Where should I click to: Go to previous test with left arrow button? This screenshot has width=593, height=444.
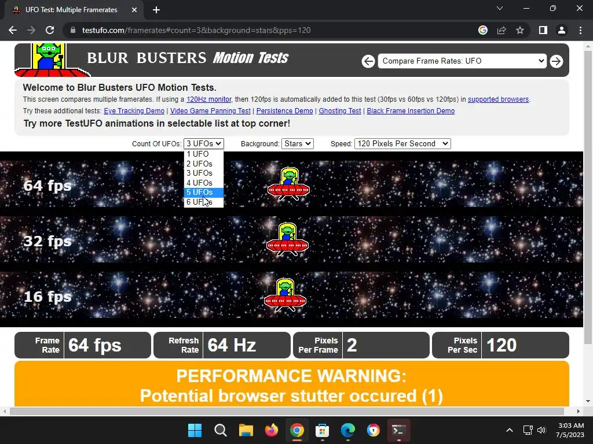pos(368,61)
